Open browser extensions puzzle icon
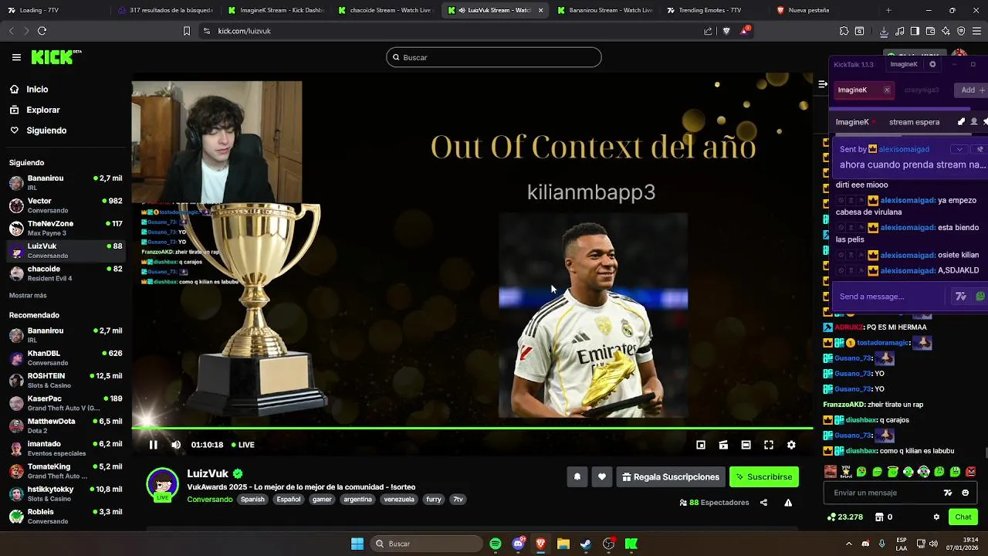The height and width of the screenshot is (556, 988). pyautogui.click(x=844, y=31)
